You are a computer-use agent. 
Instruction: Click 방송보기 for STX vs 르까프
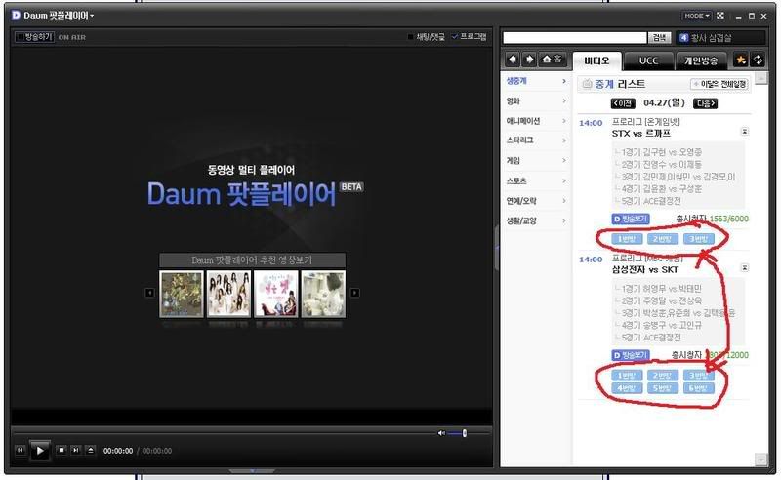pos(630,219)
